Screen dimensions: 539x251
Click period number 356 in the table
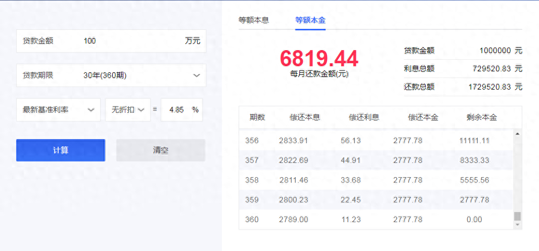[252, 141]
